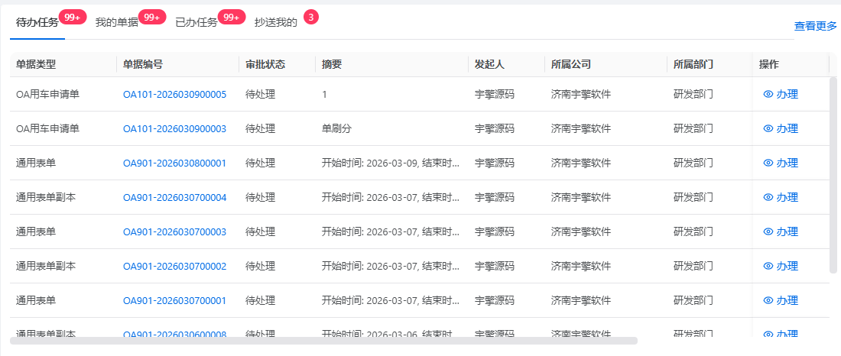Switch to the 我的单据 tab
This screenshot has width=841, height=356.
[116, 22]
